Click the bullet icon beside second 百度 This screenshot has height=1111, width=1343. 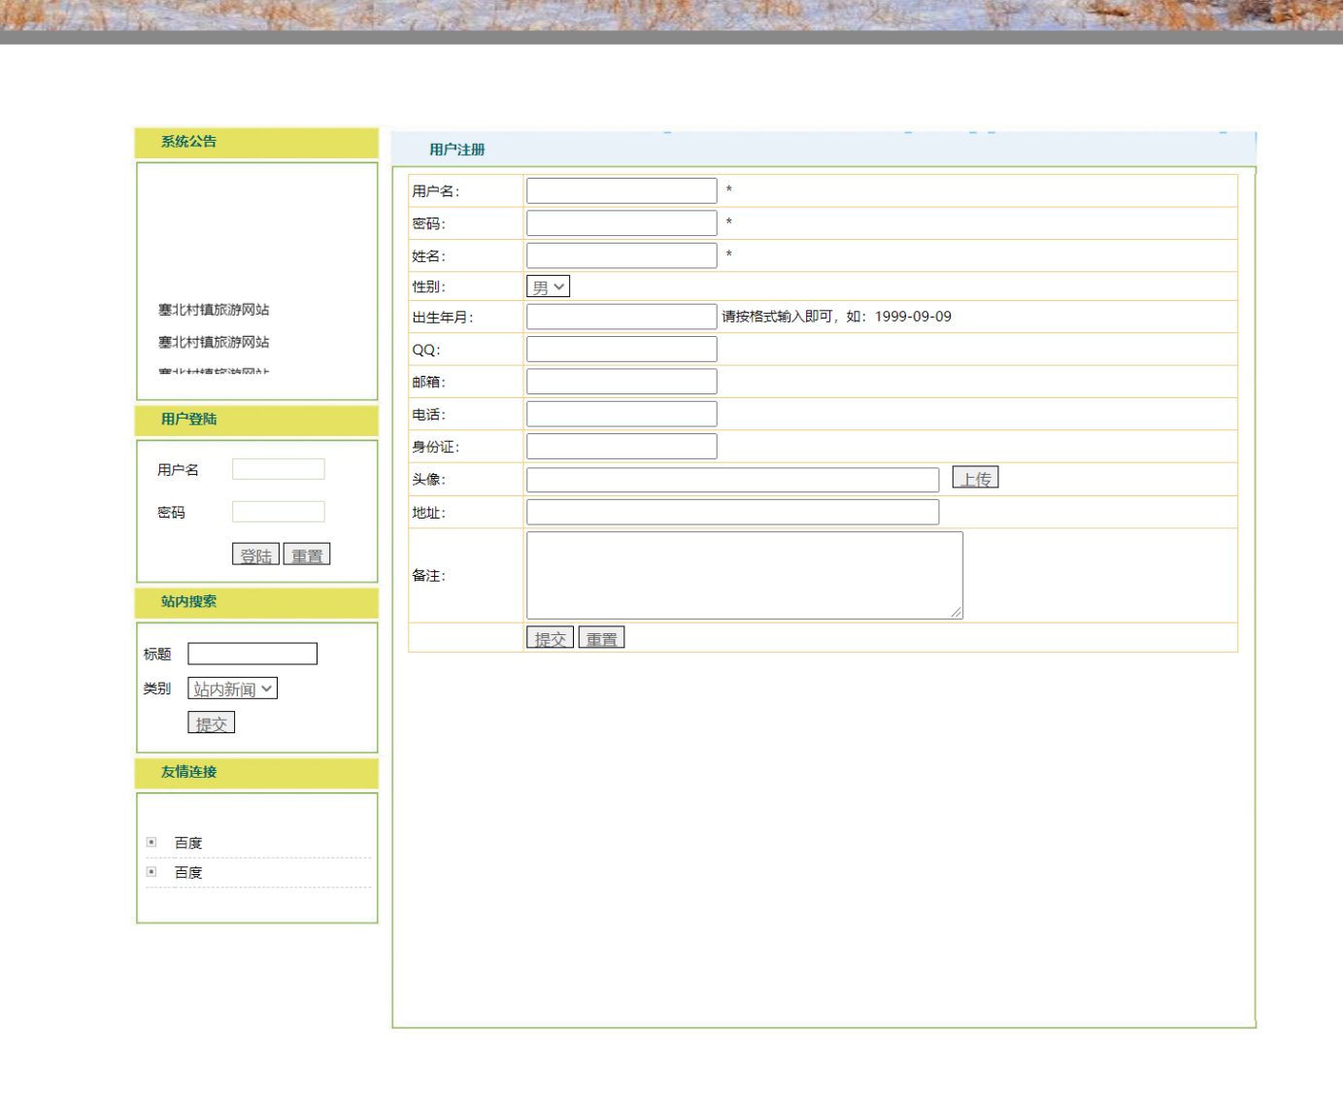(151, 871)
